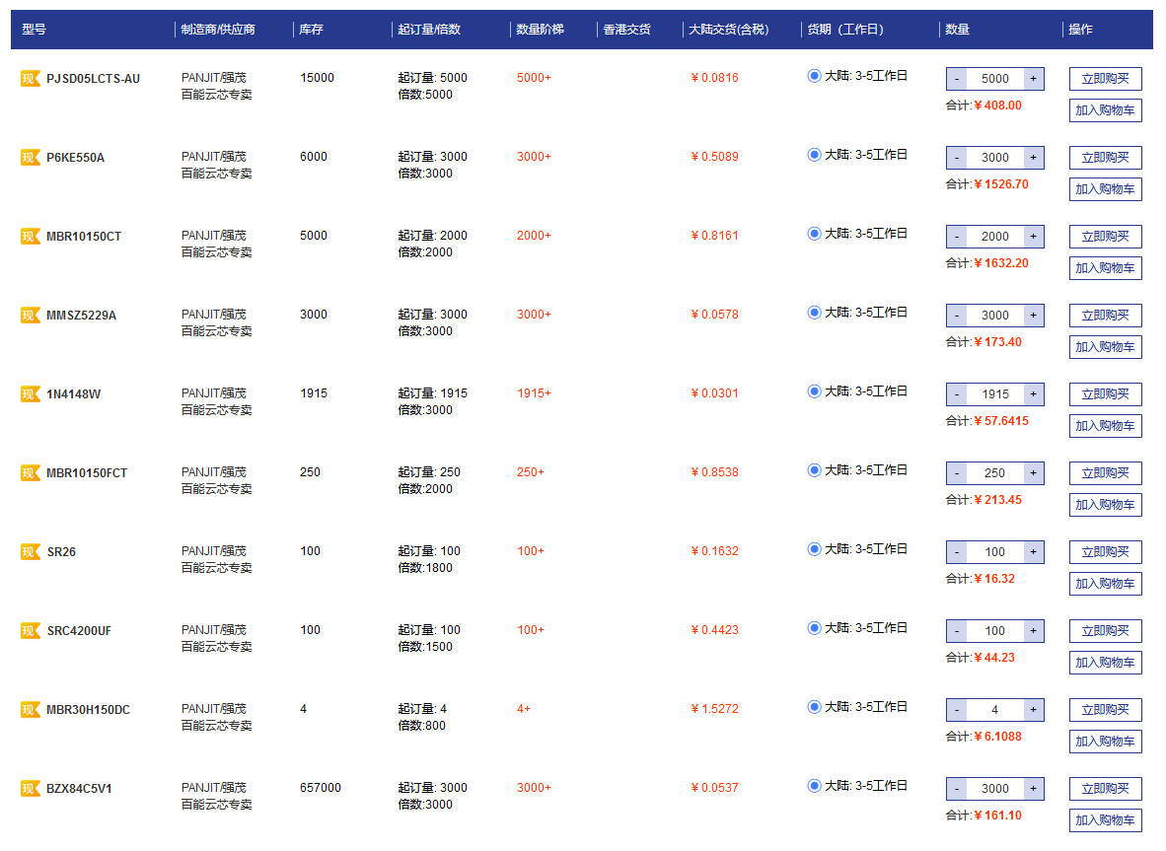This screenshot has width=1166, height=851.
Task: Click 立即购买 for 1N4148W
Action: point(1105,393)
